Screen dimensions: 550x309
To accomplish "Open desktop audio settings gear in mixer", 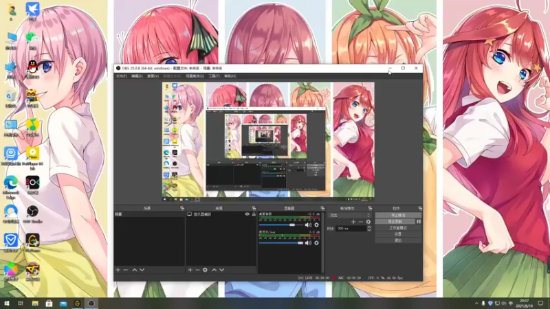I will (x=316, y=225).
